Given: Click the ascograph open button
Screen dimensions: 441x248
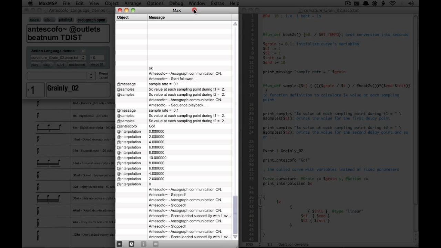Looking at the screenshot, I should pos(91,20).
